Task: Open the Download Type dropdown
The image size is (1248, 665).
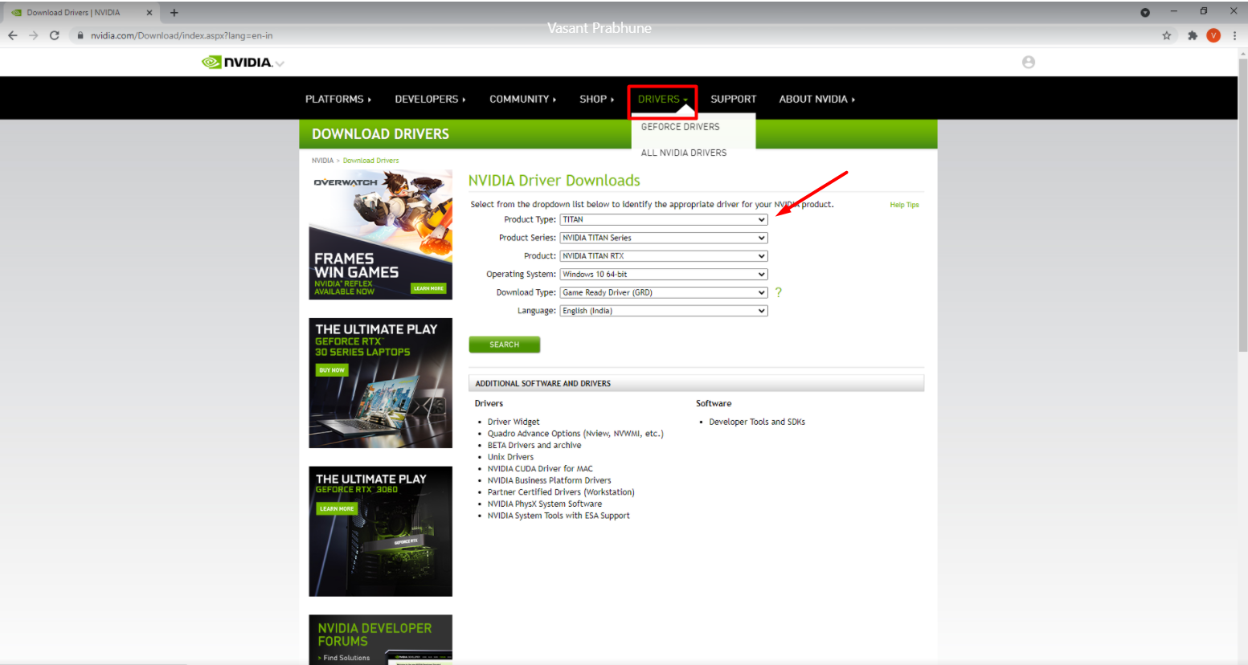Action: pyautogui.click(x=664, y=292)
